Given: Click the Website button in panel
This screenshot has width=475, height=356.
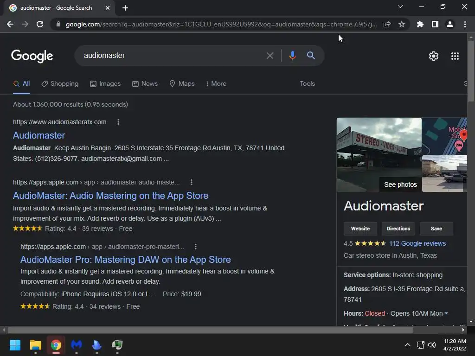Looking at the screenshot, I should pos(360,229).
